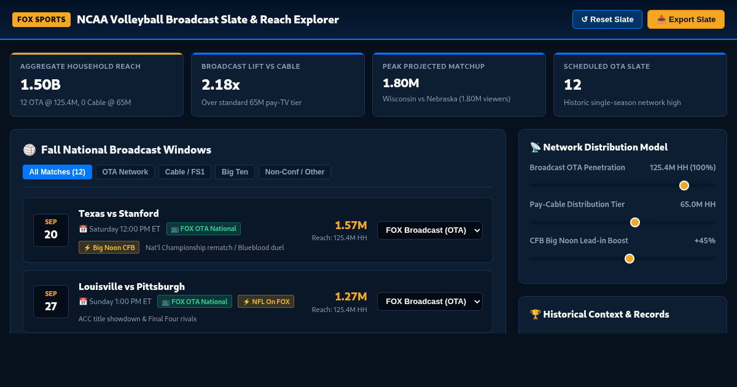The width and height of the screenshot is (737, 387).
Task: Open the Cable / FS1 filter tab
Action: [185, 172]
